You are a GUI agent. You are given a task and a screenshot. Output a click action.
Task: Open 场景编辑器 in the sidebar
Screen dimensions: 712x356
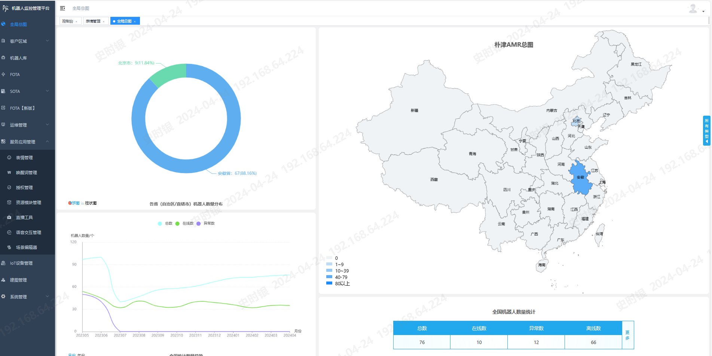27,247
